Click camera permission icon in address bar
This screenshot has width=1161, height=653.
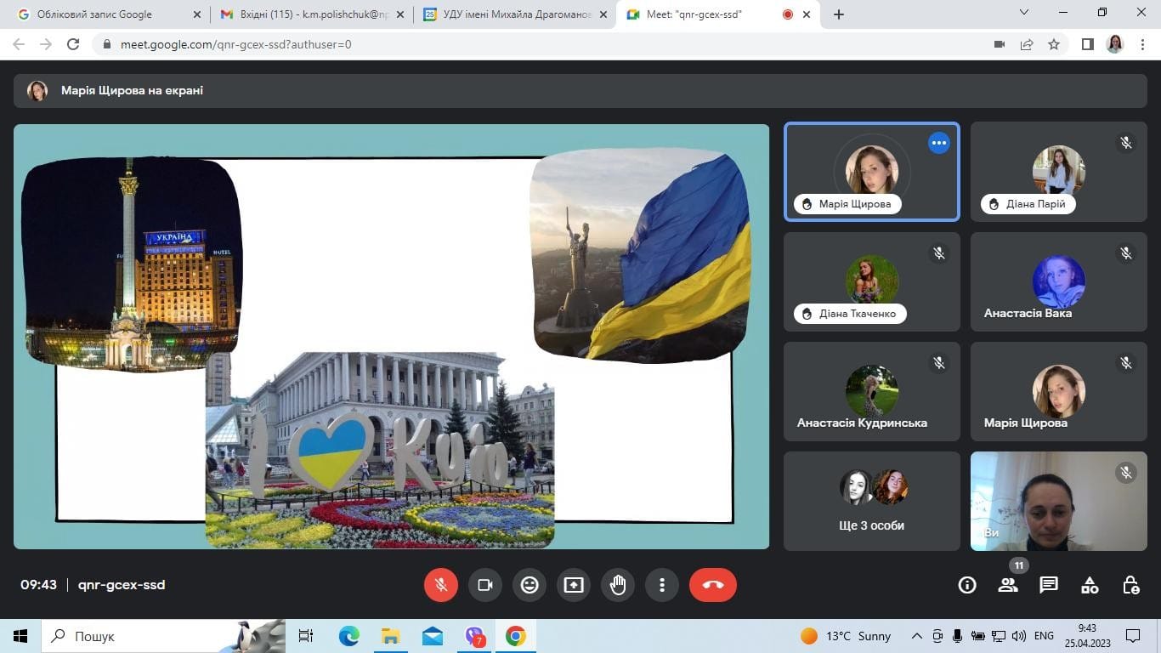pos(1000,44)
